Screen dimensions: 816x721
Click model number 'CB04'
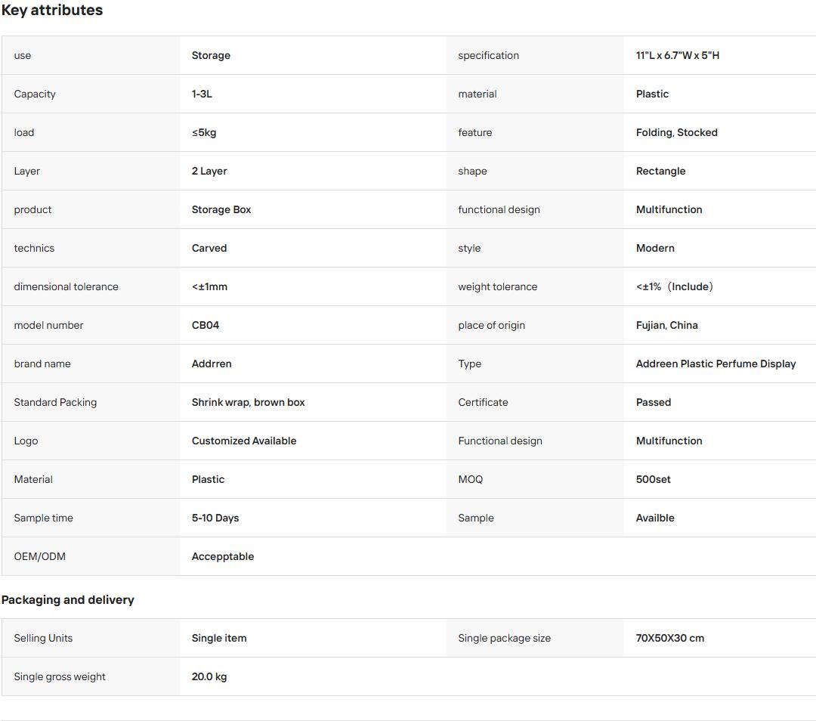click(x=206, y=325)
